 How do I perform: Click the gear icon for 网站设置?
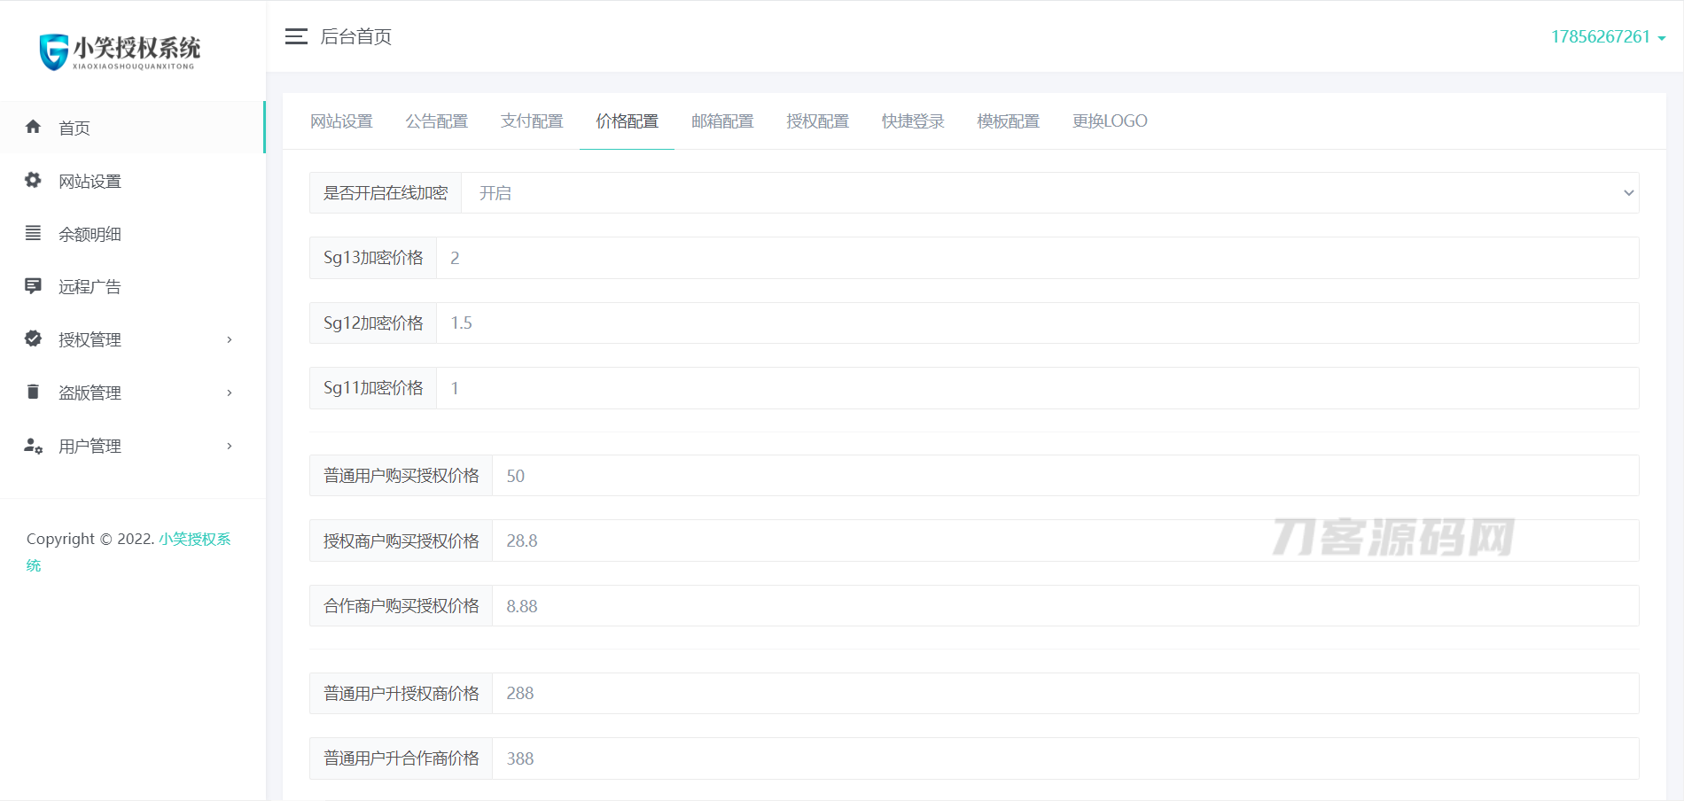point(34,180)
